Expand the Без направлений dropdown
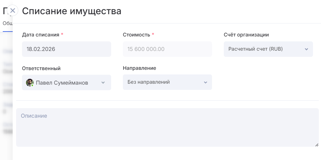321x160 pixels. pos(167,82)
